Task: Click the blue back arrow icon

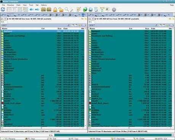Action: tap(32, 10)
